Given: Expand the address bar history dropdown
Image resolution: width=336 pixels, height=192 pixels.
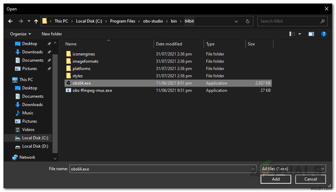Looking at the screenshot, I should pyautogui.click(x=237, y=21).
